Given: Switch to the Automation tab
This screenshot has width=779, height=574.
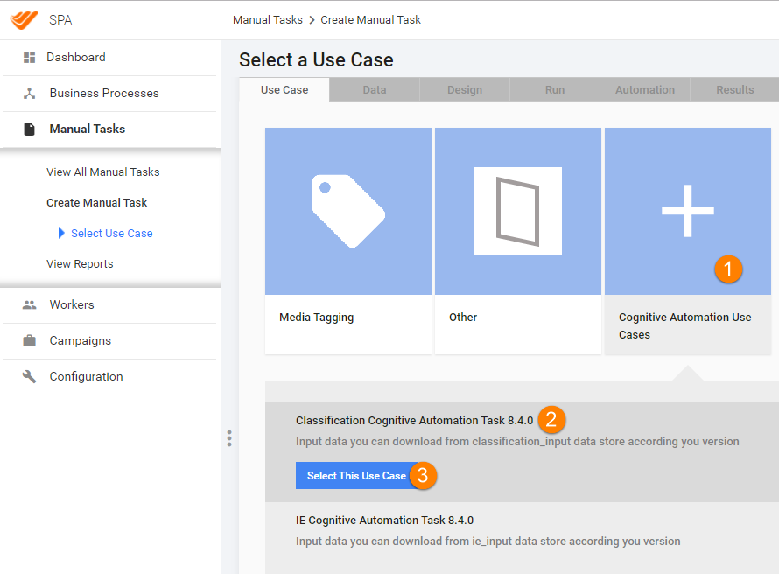Looking at the screenshot, I should [645, 90].
